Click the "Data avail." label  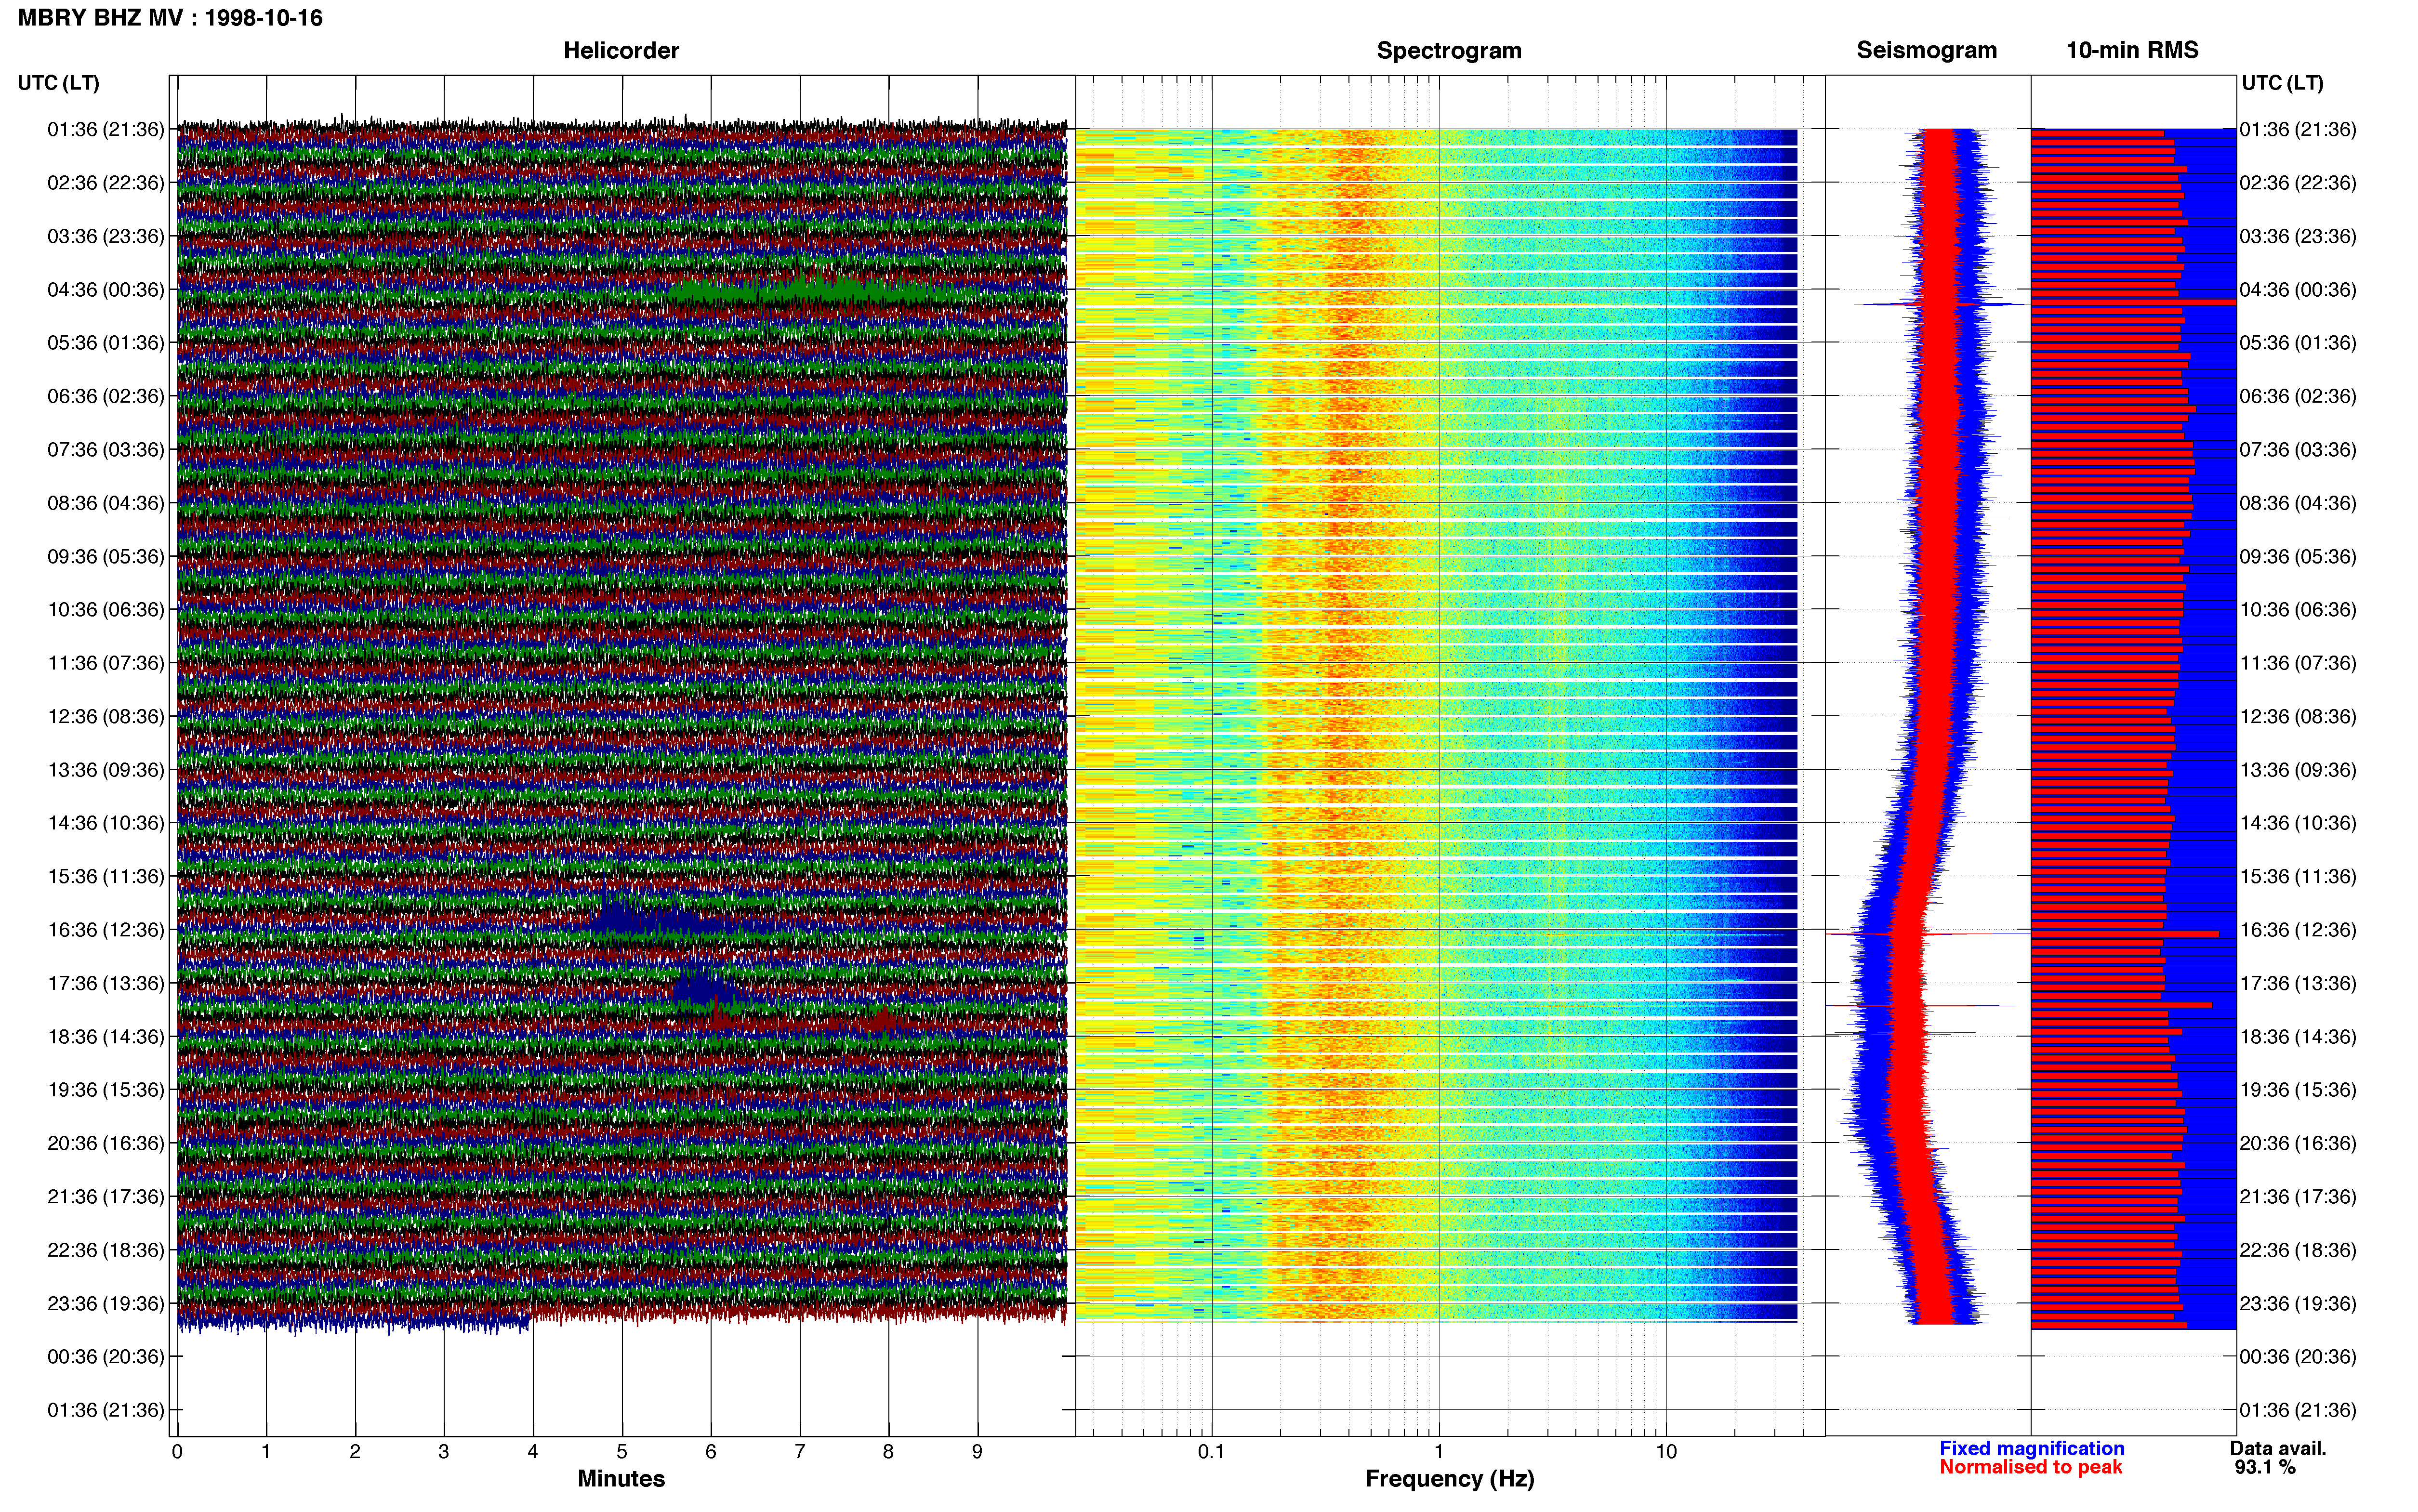click(2278, 1448)
